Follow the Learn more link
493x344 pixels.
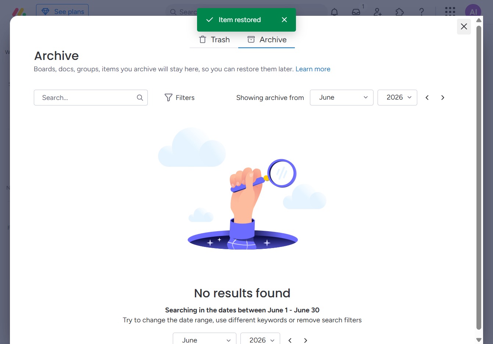pyautogui.click(x=313, y=69)
